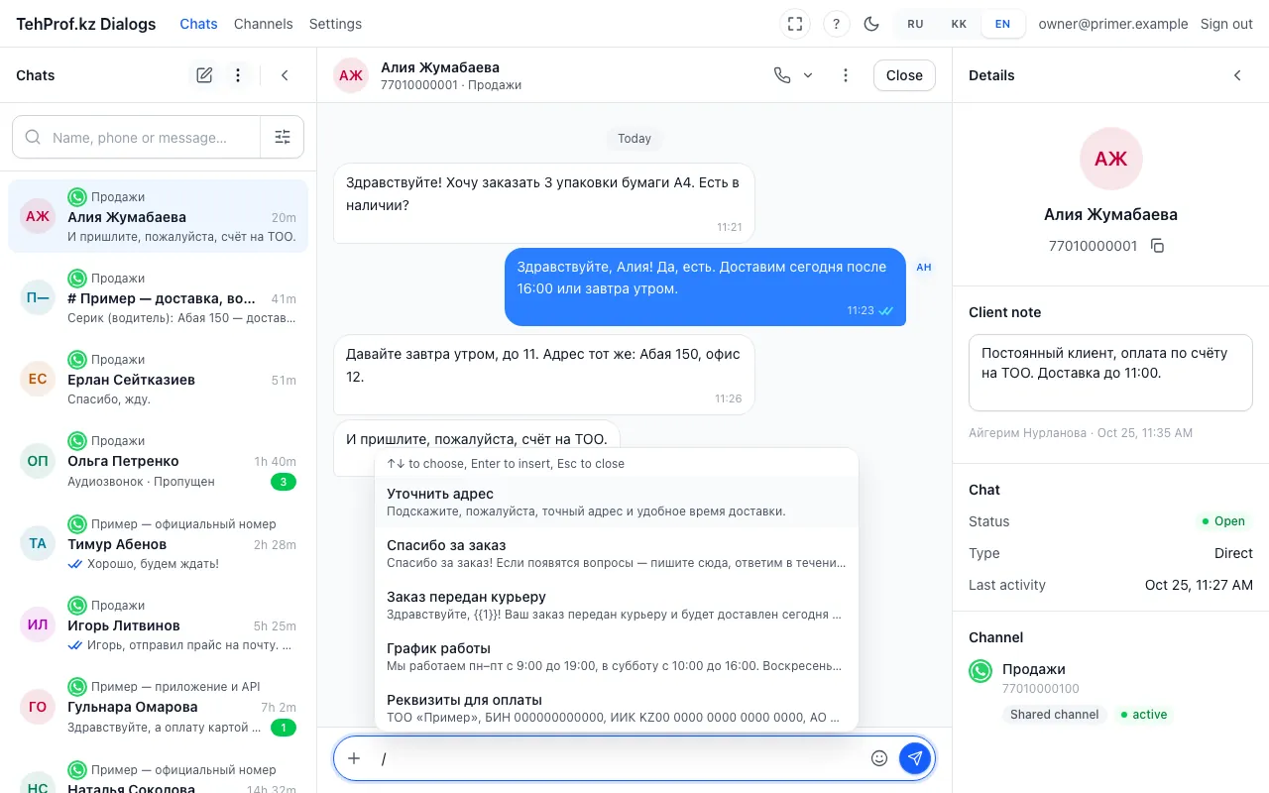This screenshot has height=793, width=1269.
Task: Open Тимур Абенов conversation
Action: (x=159, y=543)
